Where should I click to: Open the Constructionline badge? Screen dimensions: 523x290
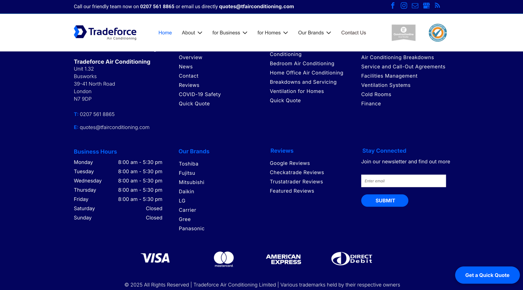tap(403, 33)
